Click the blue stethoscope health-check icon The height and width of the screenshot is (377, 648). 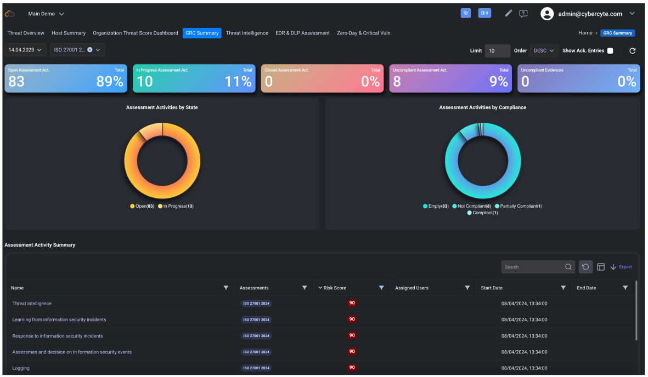tap(465, 13)
